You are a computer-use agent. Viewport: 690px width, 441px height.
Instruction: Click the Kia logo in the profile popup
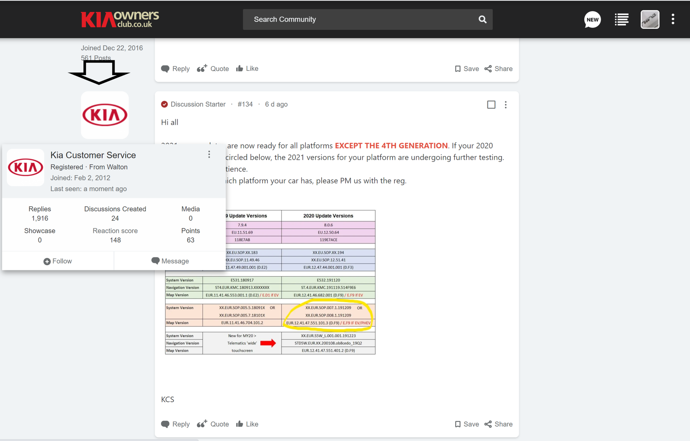coord(26,167)
